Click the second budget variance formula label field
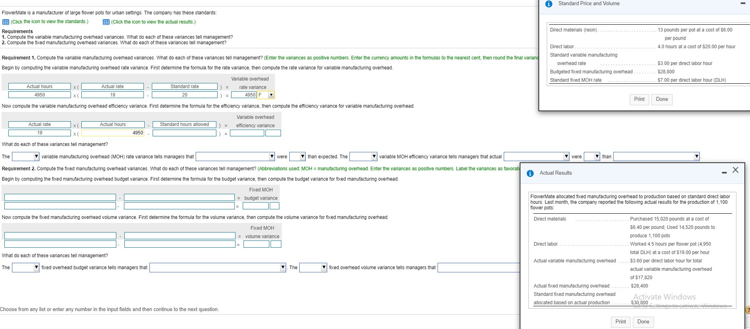 coord(179,197)
